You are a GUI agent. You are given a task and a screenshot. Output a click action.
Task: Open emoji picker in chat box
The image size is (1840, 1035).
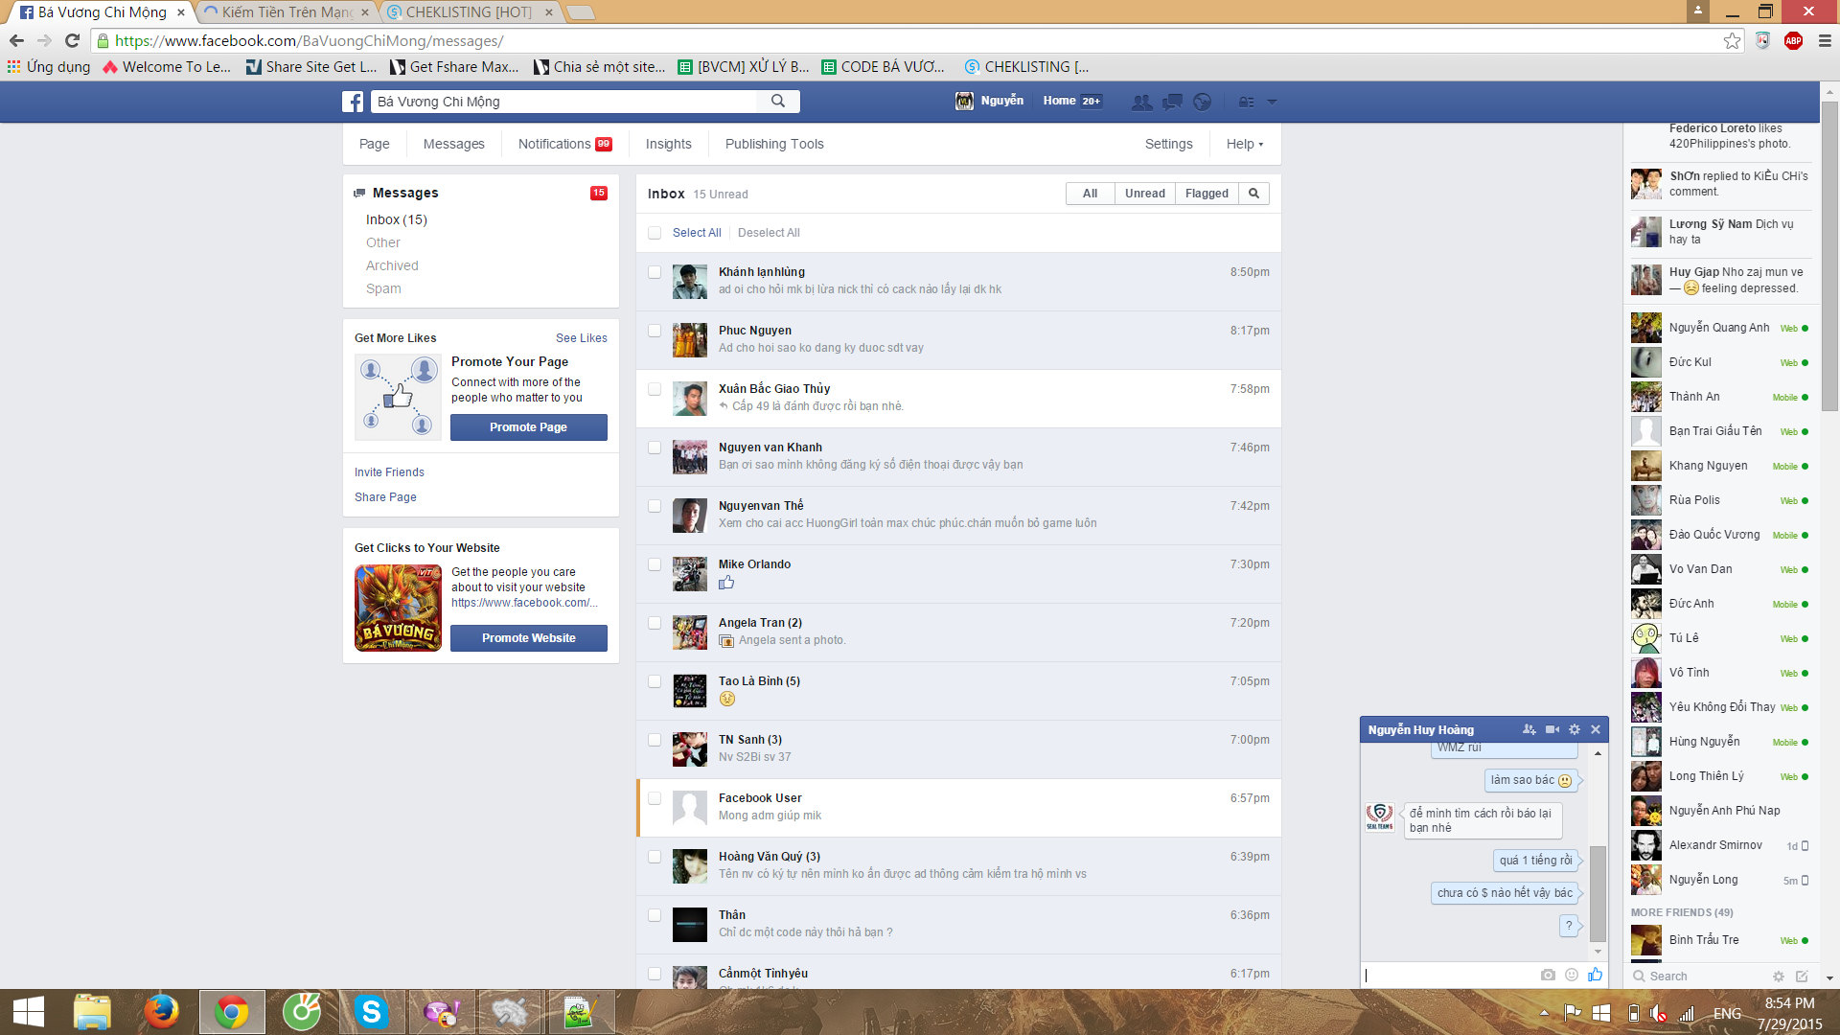point(1572,975)
